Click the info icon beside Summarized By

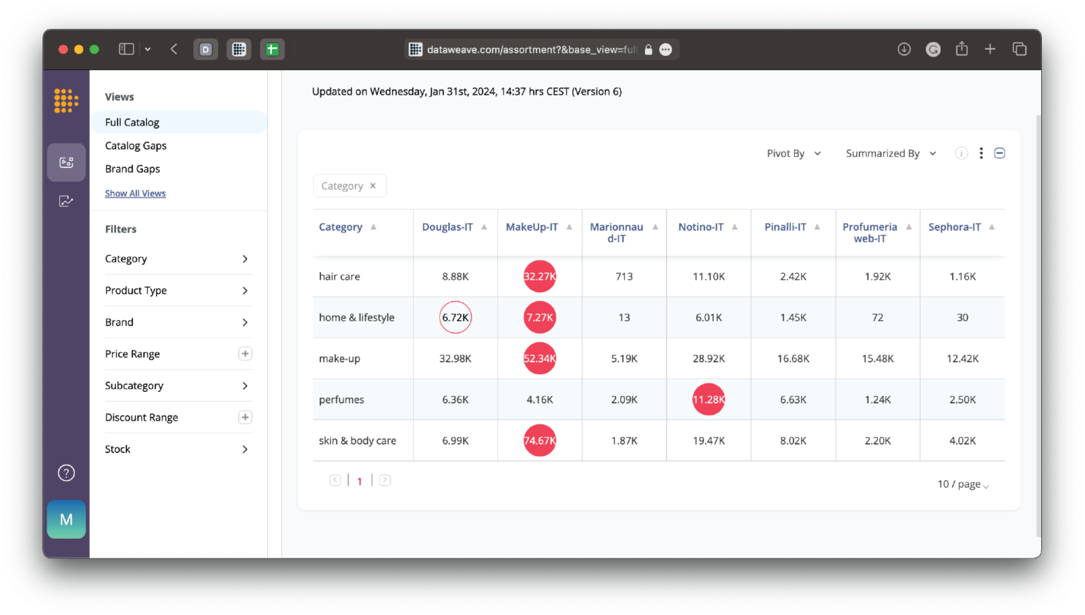click(x=961, y=153)
